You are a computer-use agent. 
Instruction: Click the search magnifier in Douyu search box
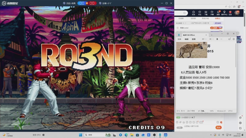pos(184,13)
